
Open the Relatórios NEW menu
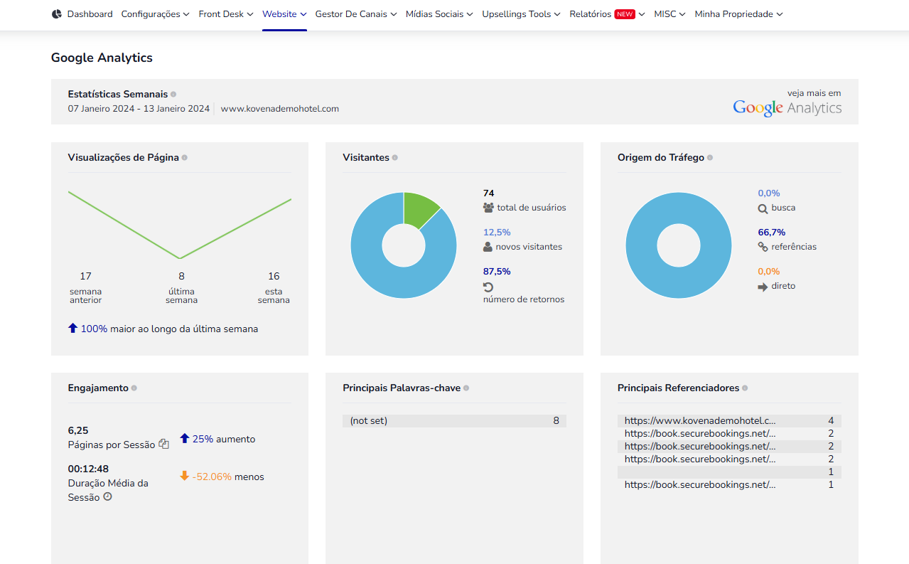608,14
